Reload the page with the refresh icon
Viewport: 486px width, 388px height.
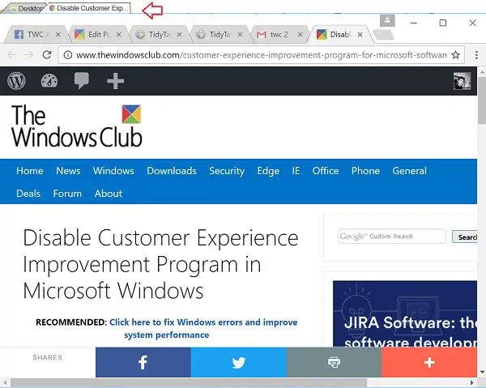pos(47,55)
